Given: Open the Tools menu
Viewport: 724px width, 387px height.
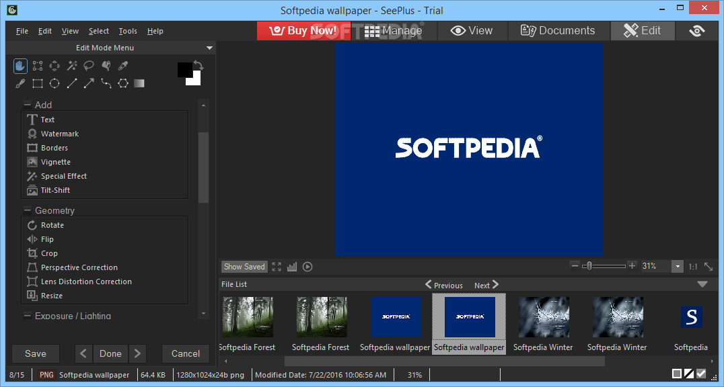Looking at the screenshot, I should [128, 31].
